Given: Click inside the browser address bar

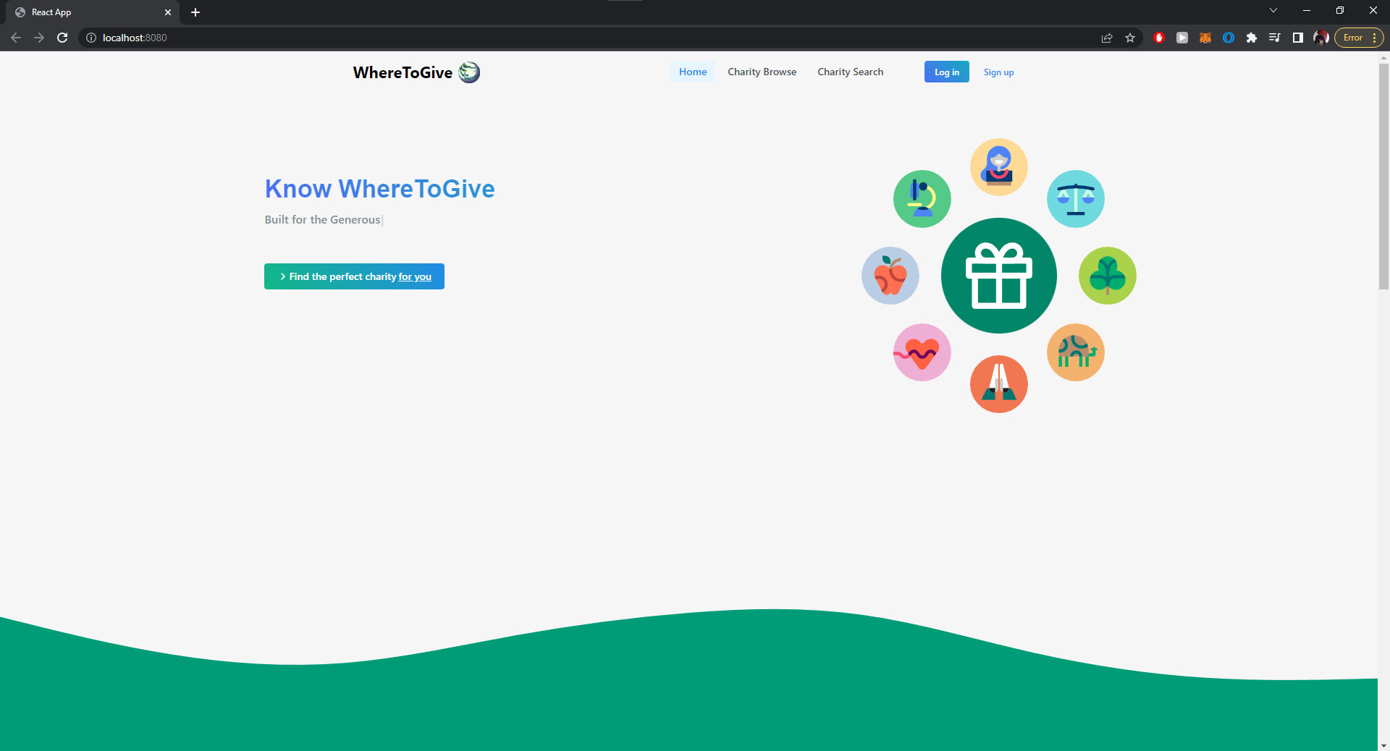Looking at the screenshot, I should point(290,38).
